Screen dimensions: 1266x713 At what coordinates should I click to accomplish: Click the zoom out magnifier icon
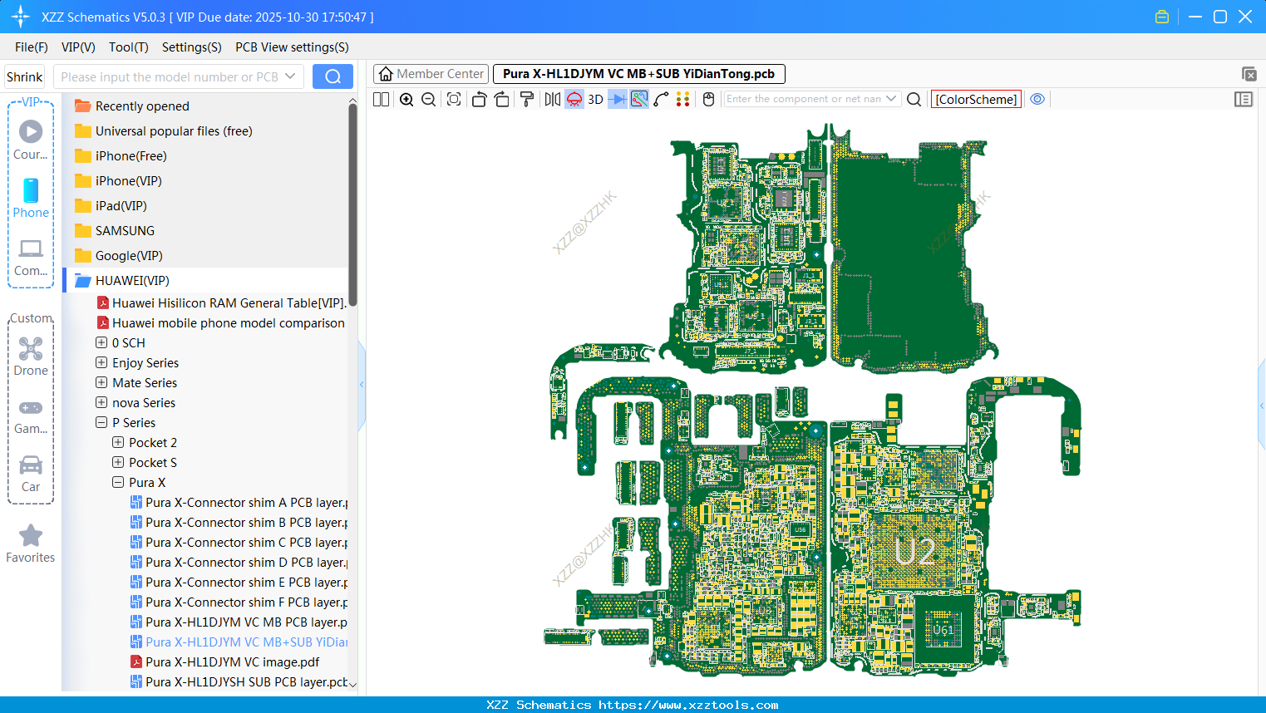429,100
